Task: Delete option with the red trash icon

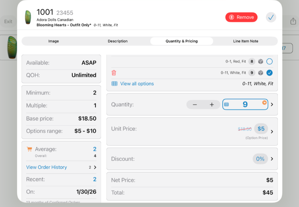Action: pyautogui.click(x=114, y=73)
